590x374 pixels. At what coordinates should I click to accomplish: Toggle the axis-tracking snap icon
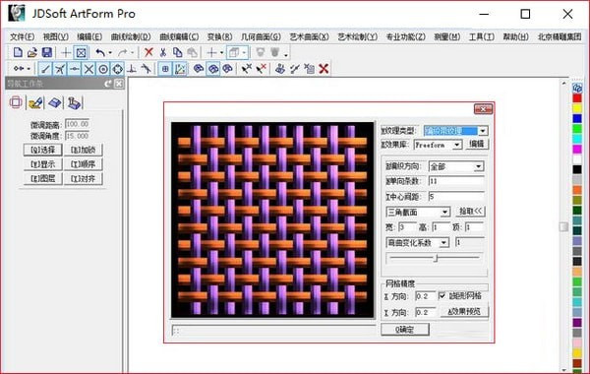coord(180,69)
